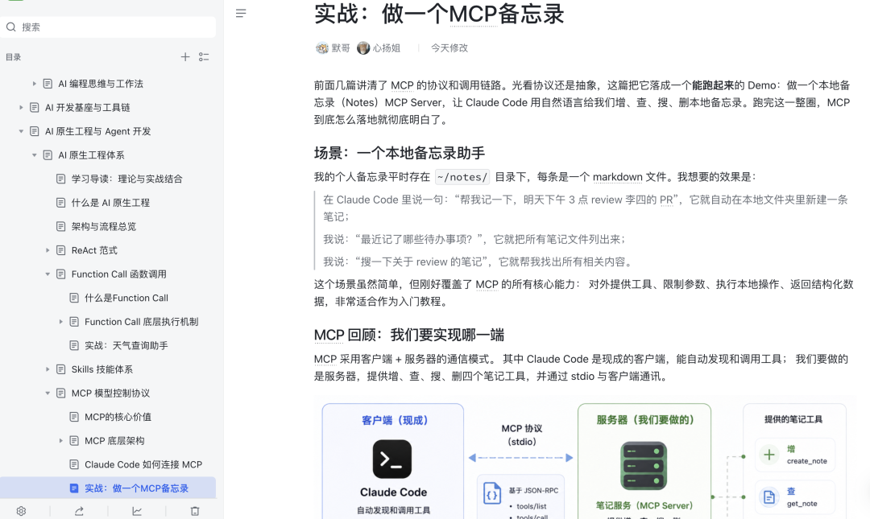Screen dimensions: 870x519
Task: Expand the AI 编程思维与工作法 node
Action: [x=35, y=84]
